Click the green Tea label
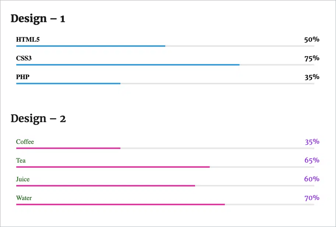The height and width of the screenshot is (227, 336). [21, 160]
